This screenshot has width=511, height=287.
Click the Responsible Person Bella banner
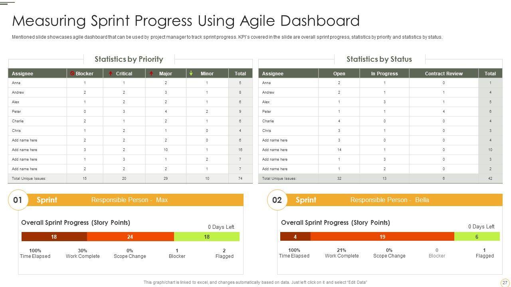[x=389, y=200]
